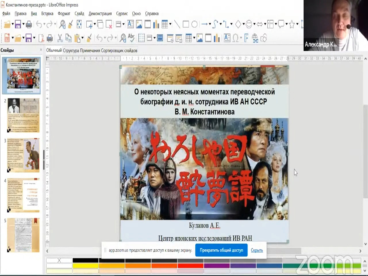The image size is (368, 276).
Task: Insert a star shape
Action: 292,24
